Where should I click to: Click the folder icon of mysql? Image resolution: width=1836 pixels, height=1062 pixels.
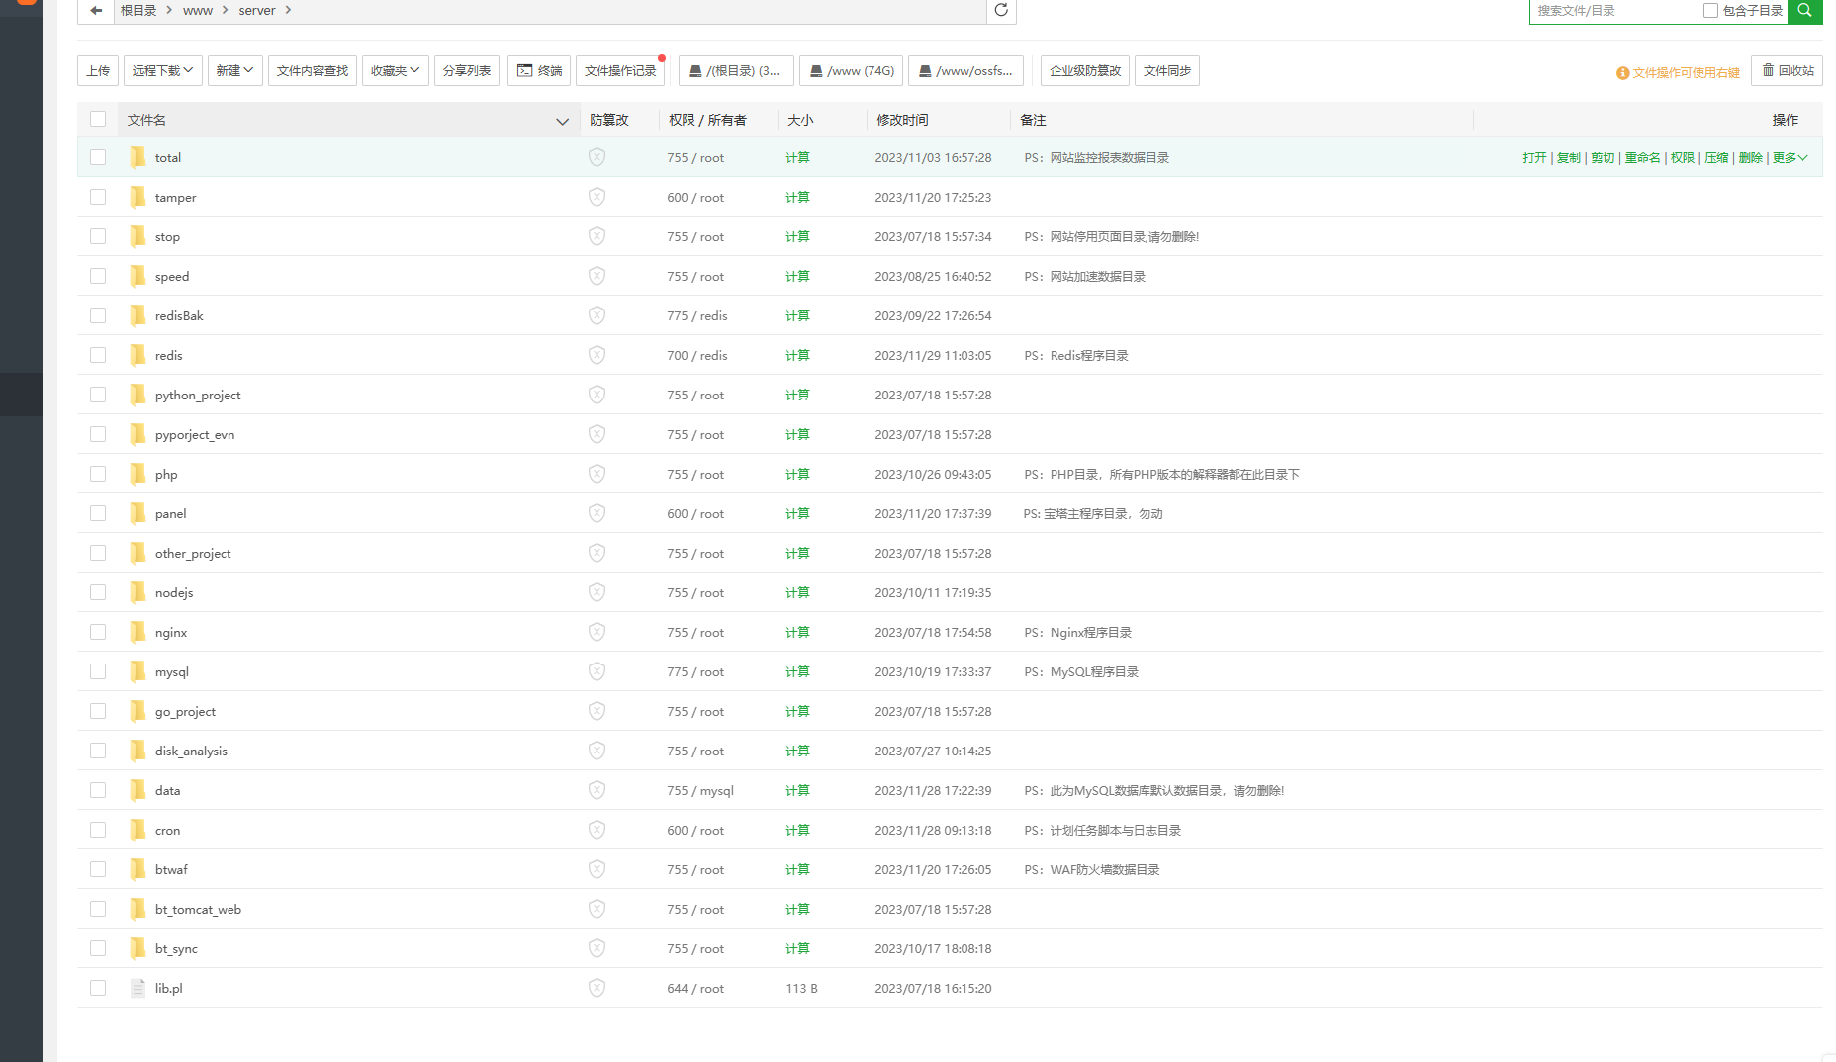pyautogui.click(x=138, y=671)
